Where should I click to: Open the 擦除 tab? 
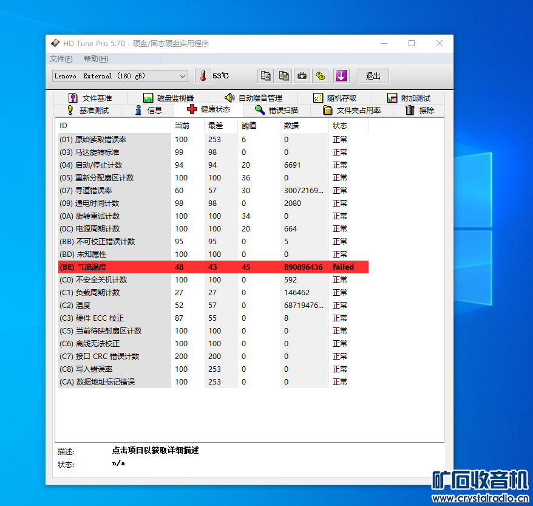pos(419,110)
